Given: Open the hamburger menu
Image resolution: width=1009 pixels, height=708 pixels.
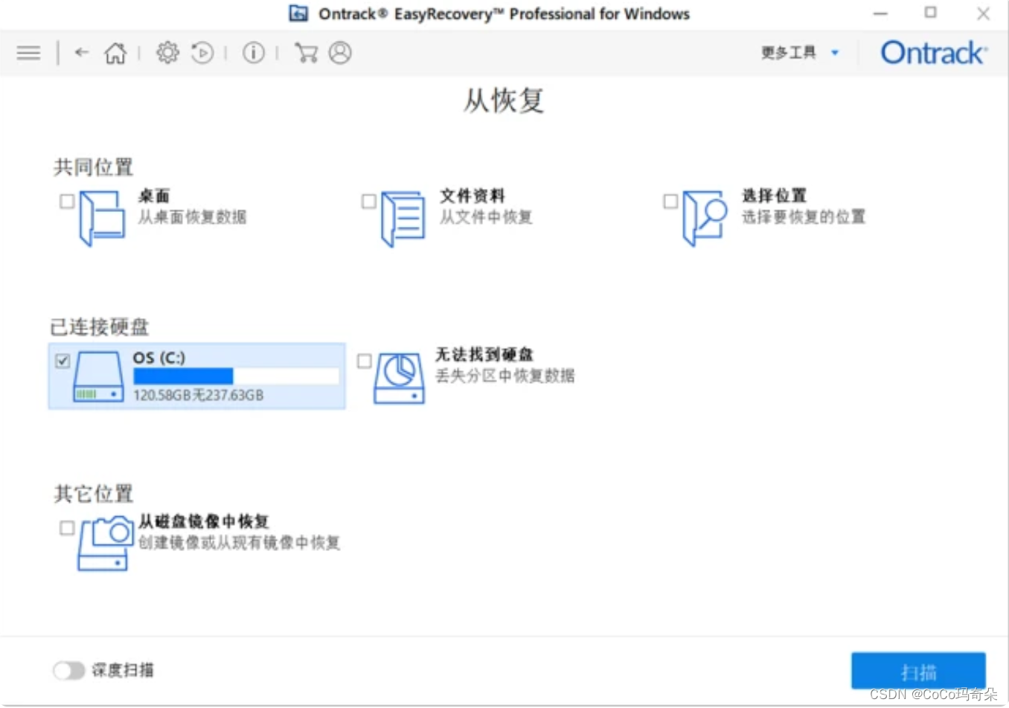Looking at the screenshot, I should (28, 53).
